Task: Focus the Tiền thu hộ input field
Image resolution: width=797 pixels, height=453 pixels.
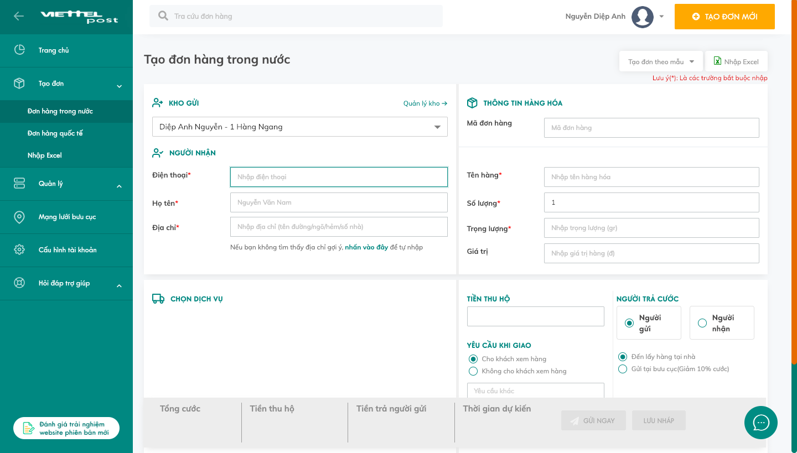Action: coord(536,316)
